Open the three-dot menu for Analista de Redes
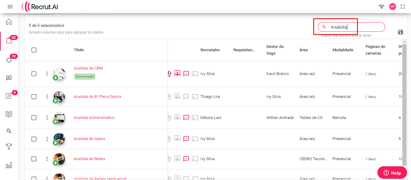 click(x=47, y=159)
